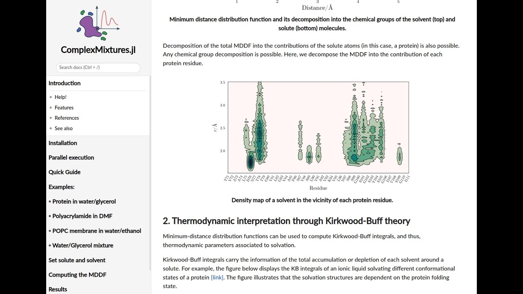Image resolution: width=523 pixels, height=294 pixels.
Task: Jump to the Help! subsection
Action: pyautogui.click(x=60, y=97)
